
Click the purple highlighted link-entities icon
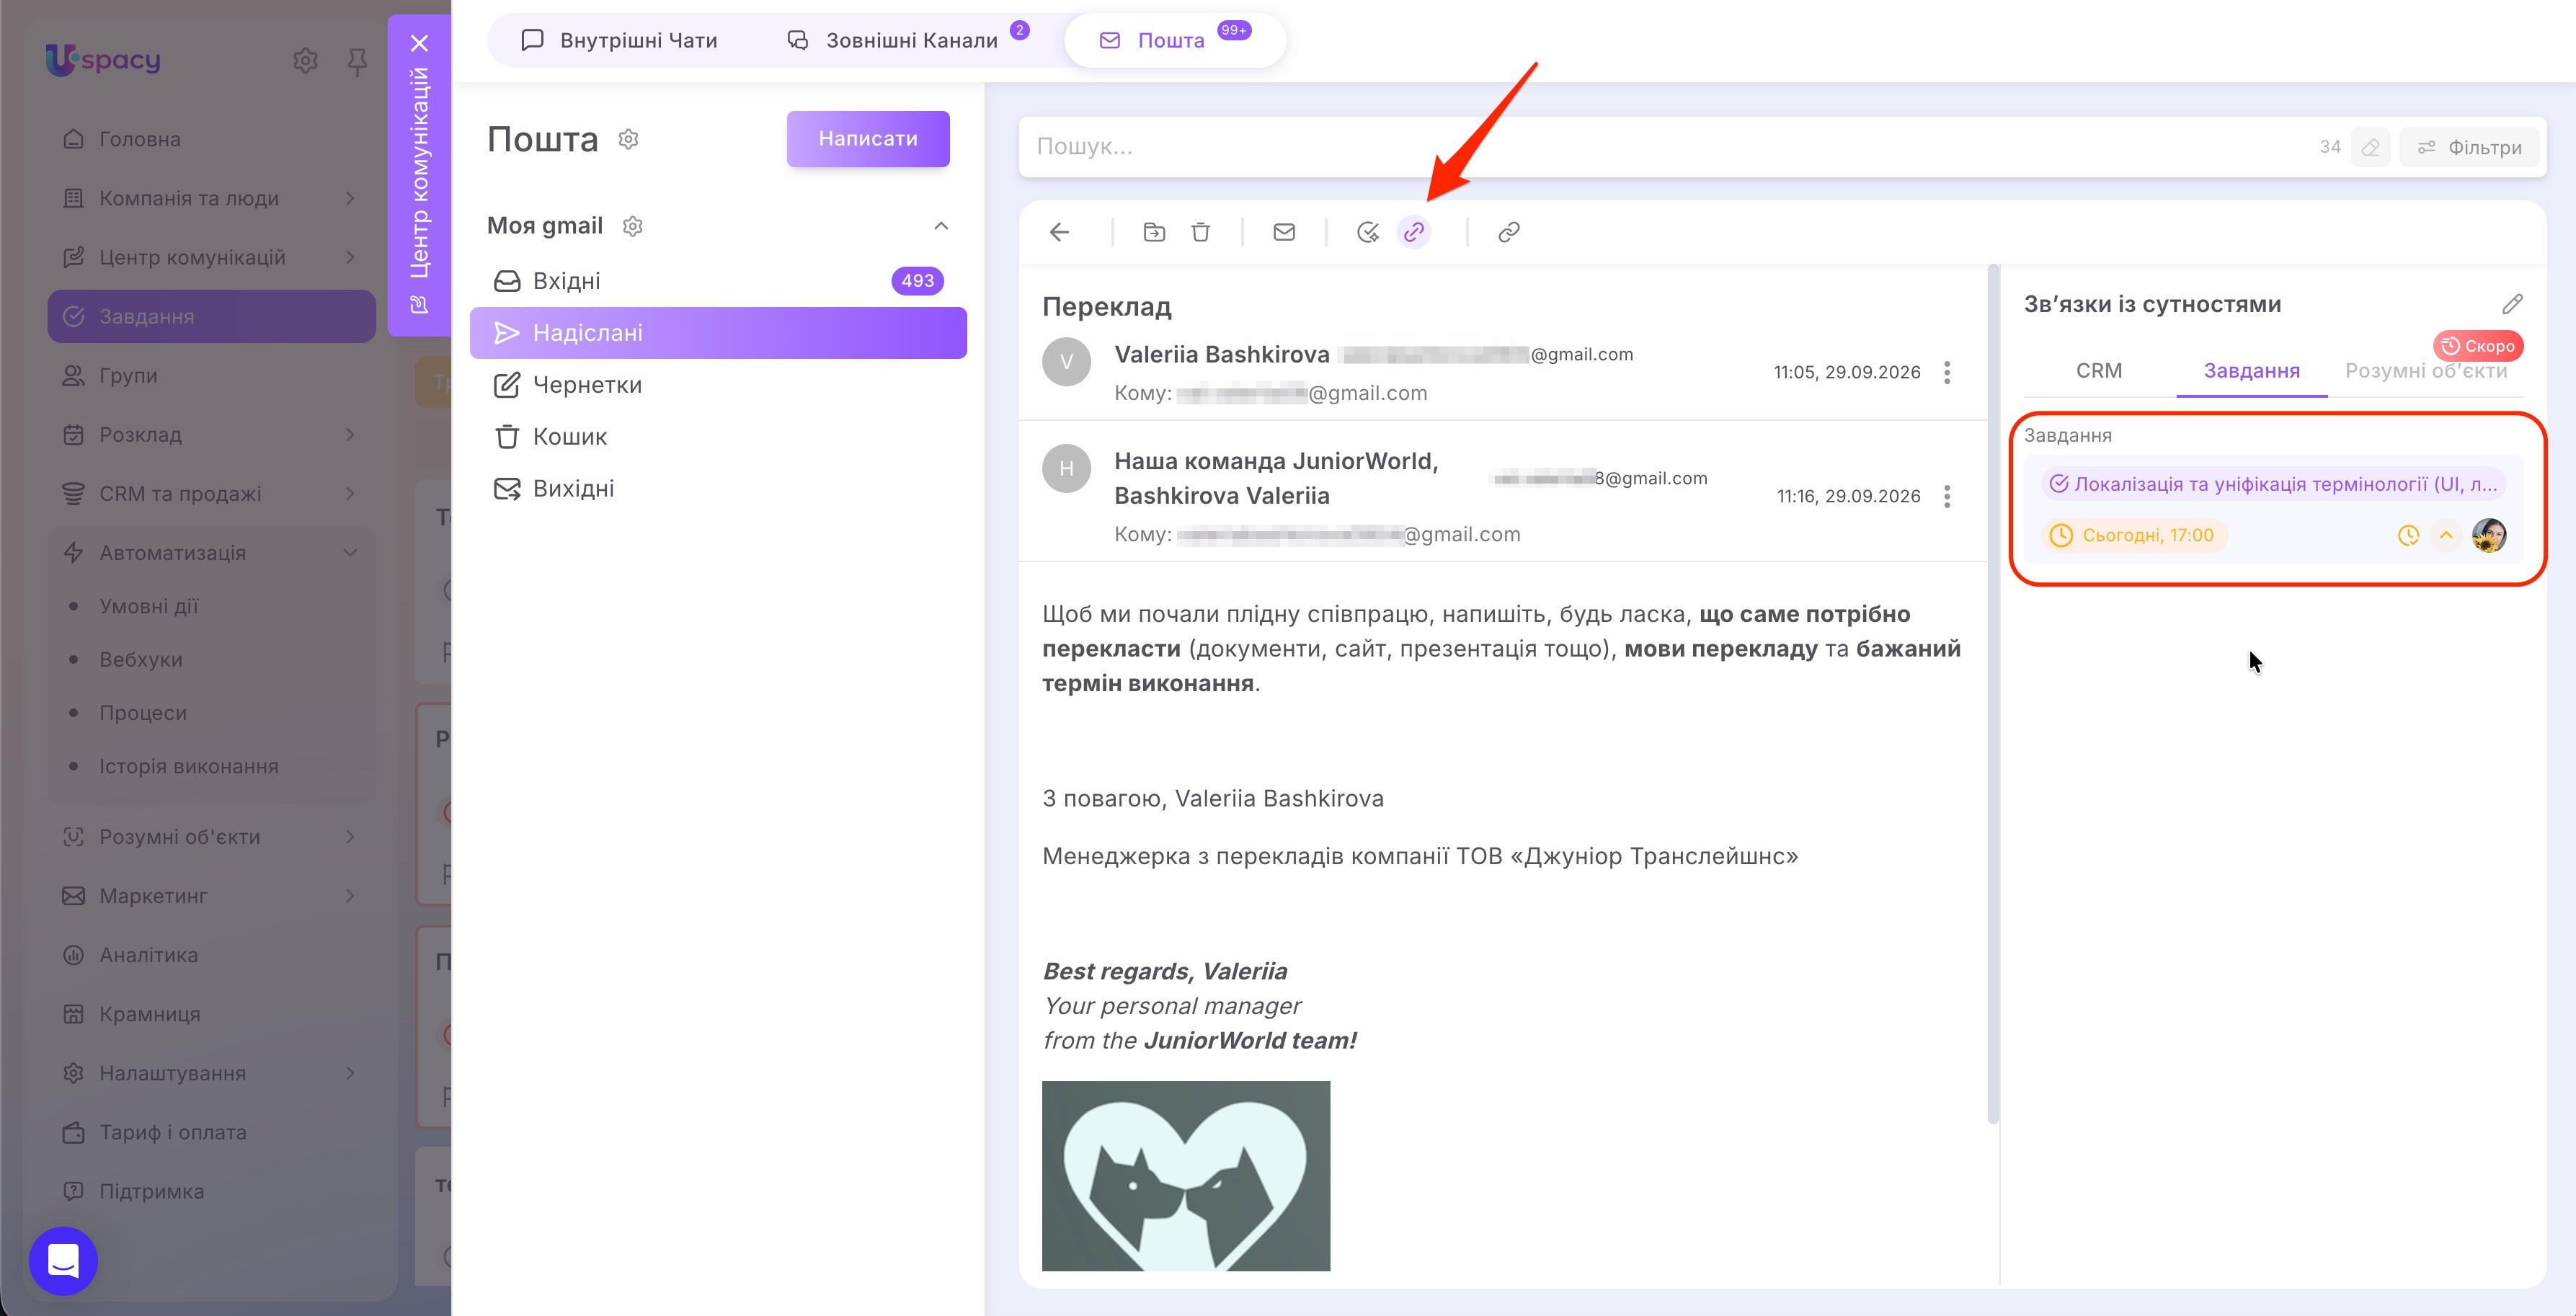[1414, 232]
